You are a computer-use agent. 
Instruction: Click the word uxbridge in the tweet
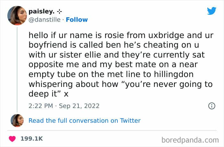166,35
